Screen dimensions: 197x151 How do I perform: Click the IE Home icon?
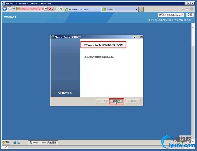click(x=182, y=9)
